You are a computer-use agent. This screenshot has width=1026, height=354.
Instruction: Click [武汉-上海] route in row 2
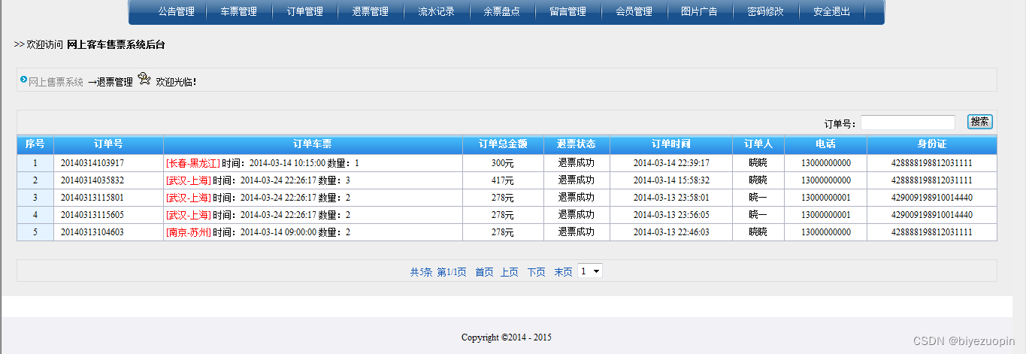click(x=189, y=180)
